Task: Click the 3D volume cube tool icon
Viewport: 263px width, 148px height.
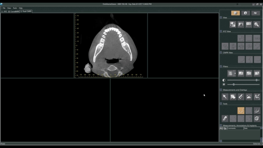Action: [257, 118]
